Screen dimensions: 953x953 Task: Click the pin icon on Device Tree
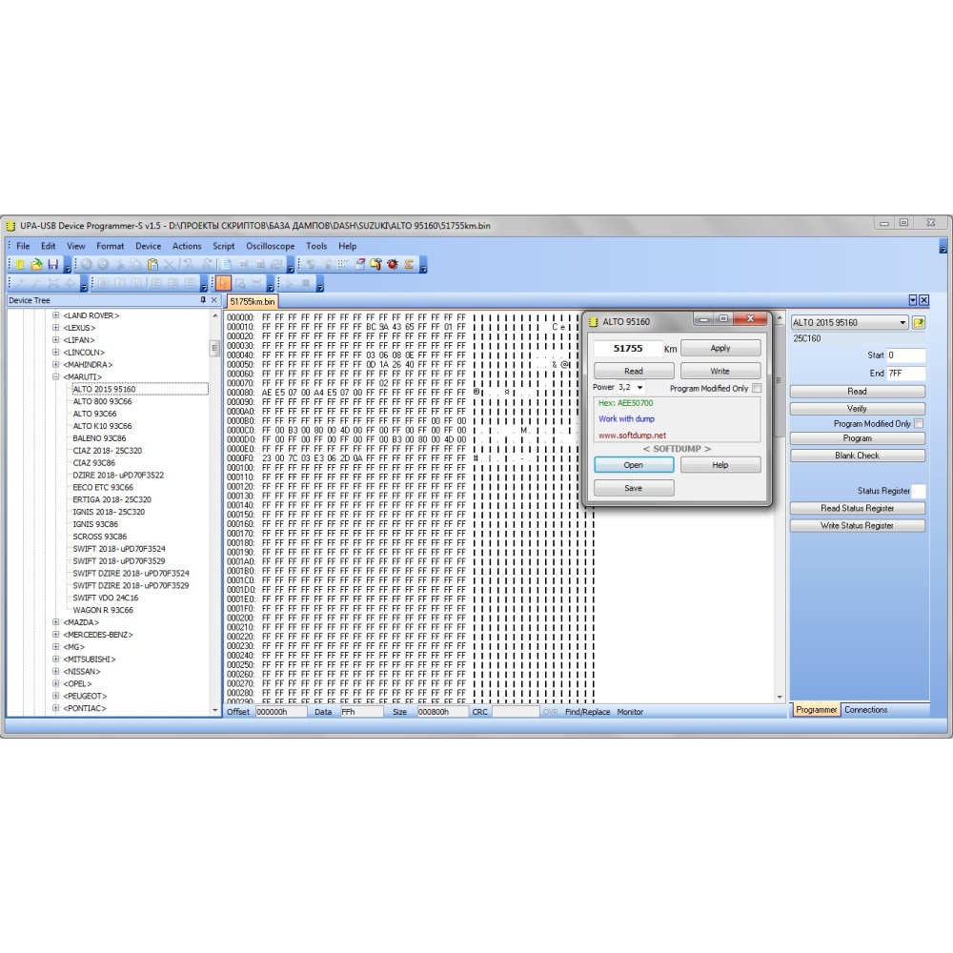click(x=203, y=300)
